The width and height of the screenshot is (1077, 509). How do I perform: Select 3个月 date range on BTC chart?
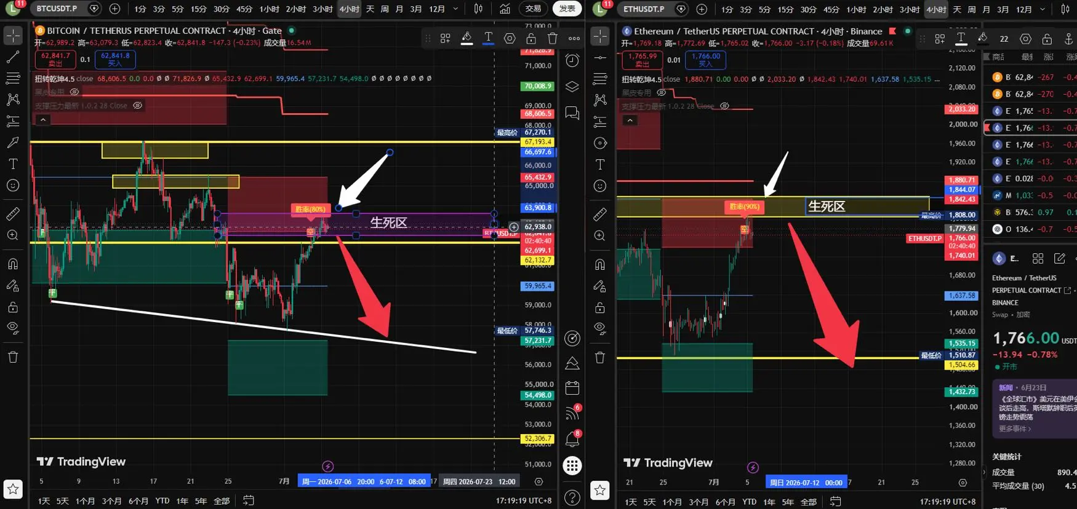click(111, 501)
